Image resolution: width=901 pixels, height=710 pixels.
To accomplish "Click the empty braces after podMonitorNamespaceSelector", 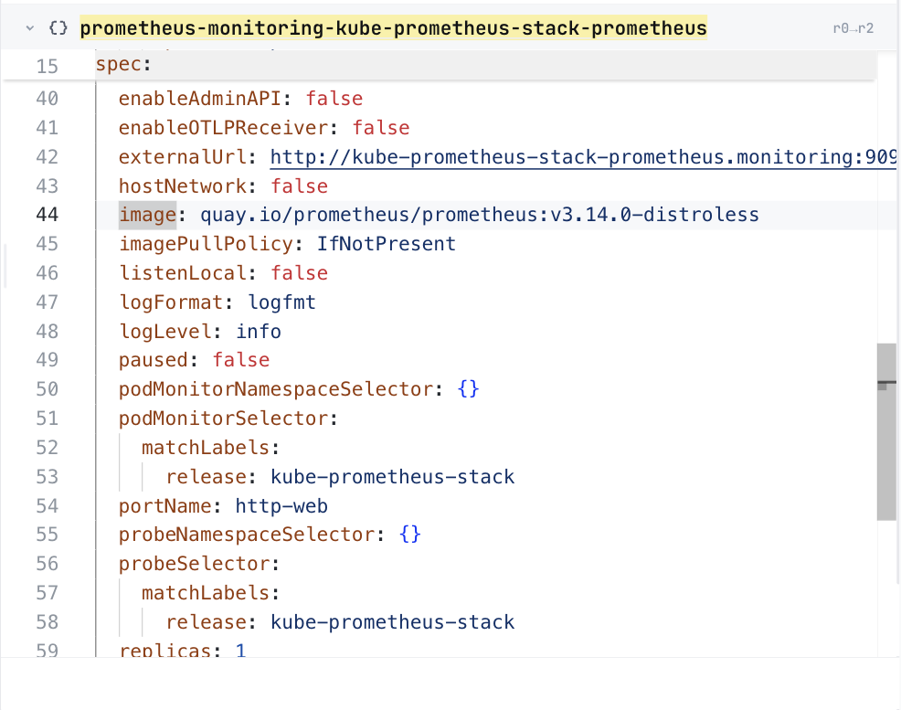I will pyautogui.click(x=468, y=389).
